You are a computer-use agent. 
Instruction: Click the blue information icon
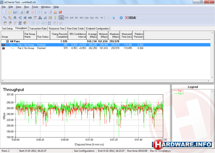click(x=121, y=18)
